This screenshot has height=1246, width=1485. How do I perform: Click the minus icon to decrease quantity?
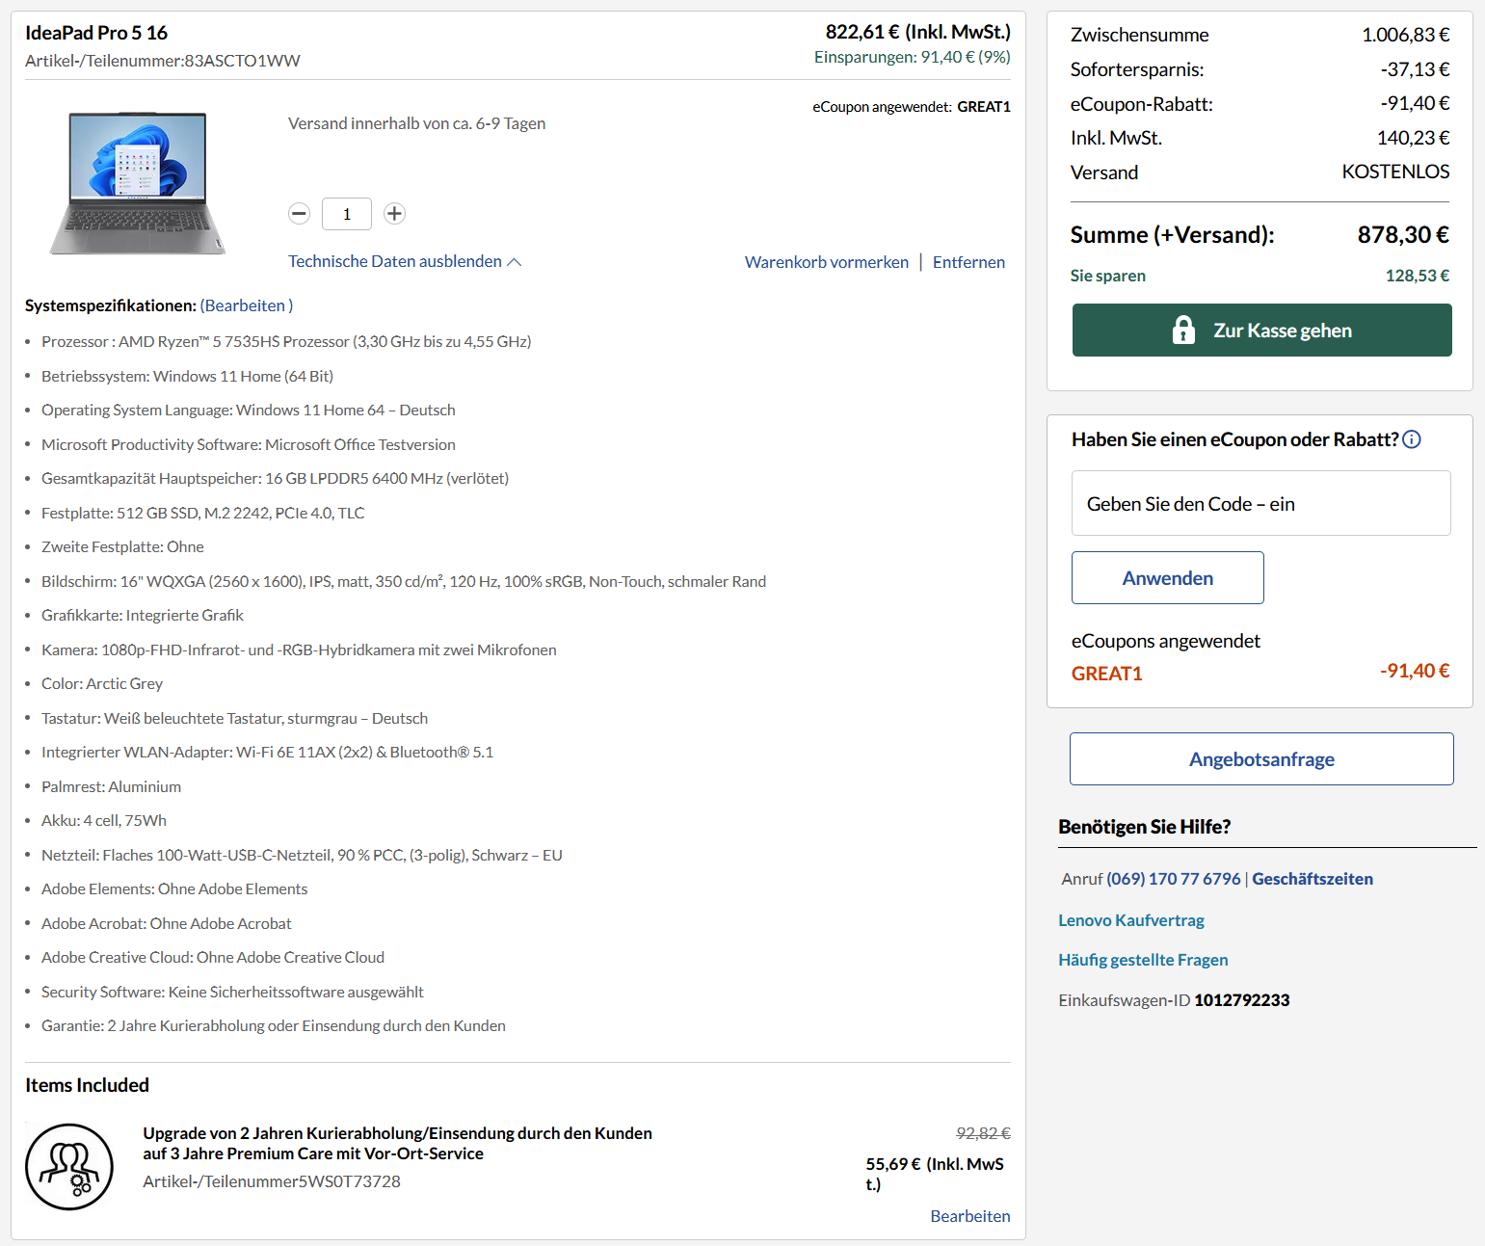click(299, 214)
